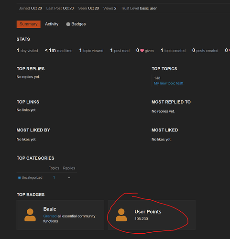Viewport: 230px width, 239px height.
Task: Click the 'Seen Oct 20' info
Action: click(88, 8)
